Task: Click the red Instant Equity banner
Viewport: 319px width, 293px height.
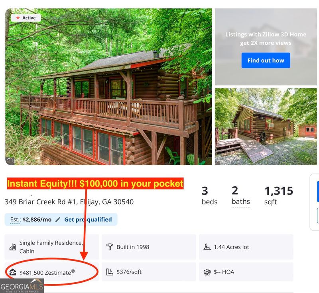Action: (x=95, y=184)
